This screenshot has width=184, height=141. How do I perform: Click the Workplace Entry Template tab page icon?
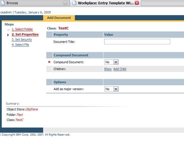click(74, 3)
